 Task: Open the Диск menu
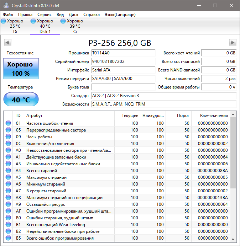pos(74,15)
